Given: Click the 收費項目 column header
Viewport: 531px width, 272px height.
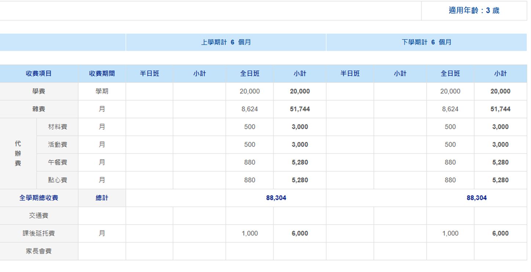Looking at the screenshot, I should [x=39, y=73].
